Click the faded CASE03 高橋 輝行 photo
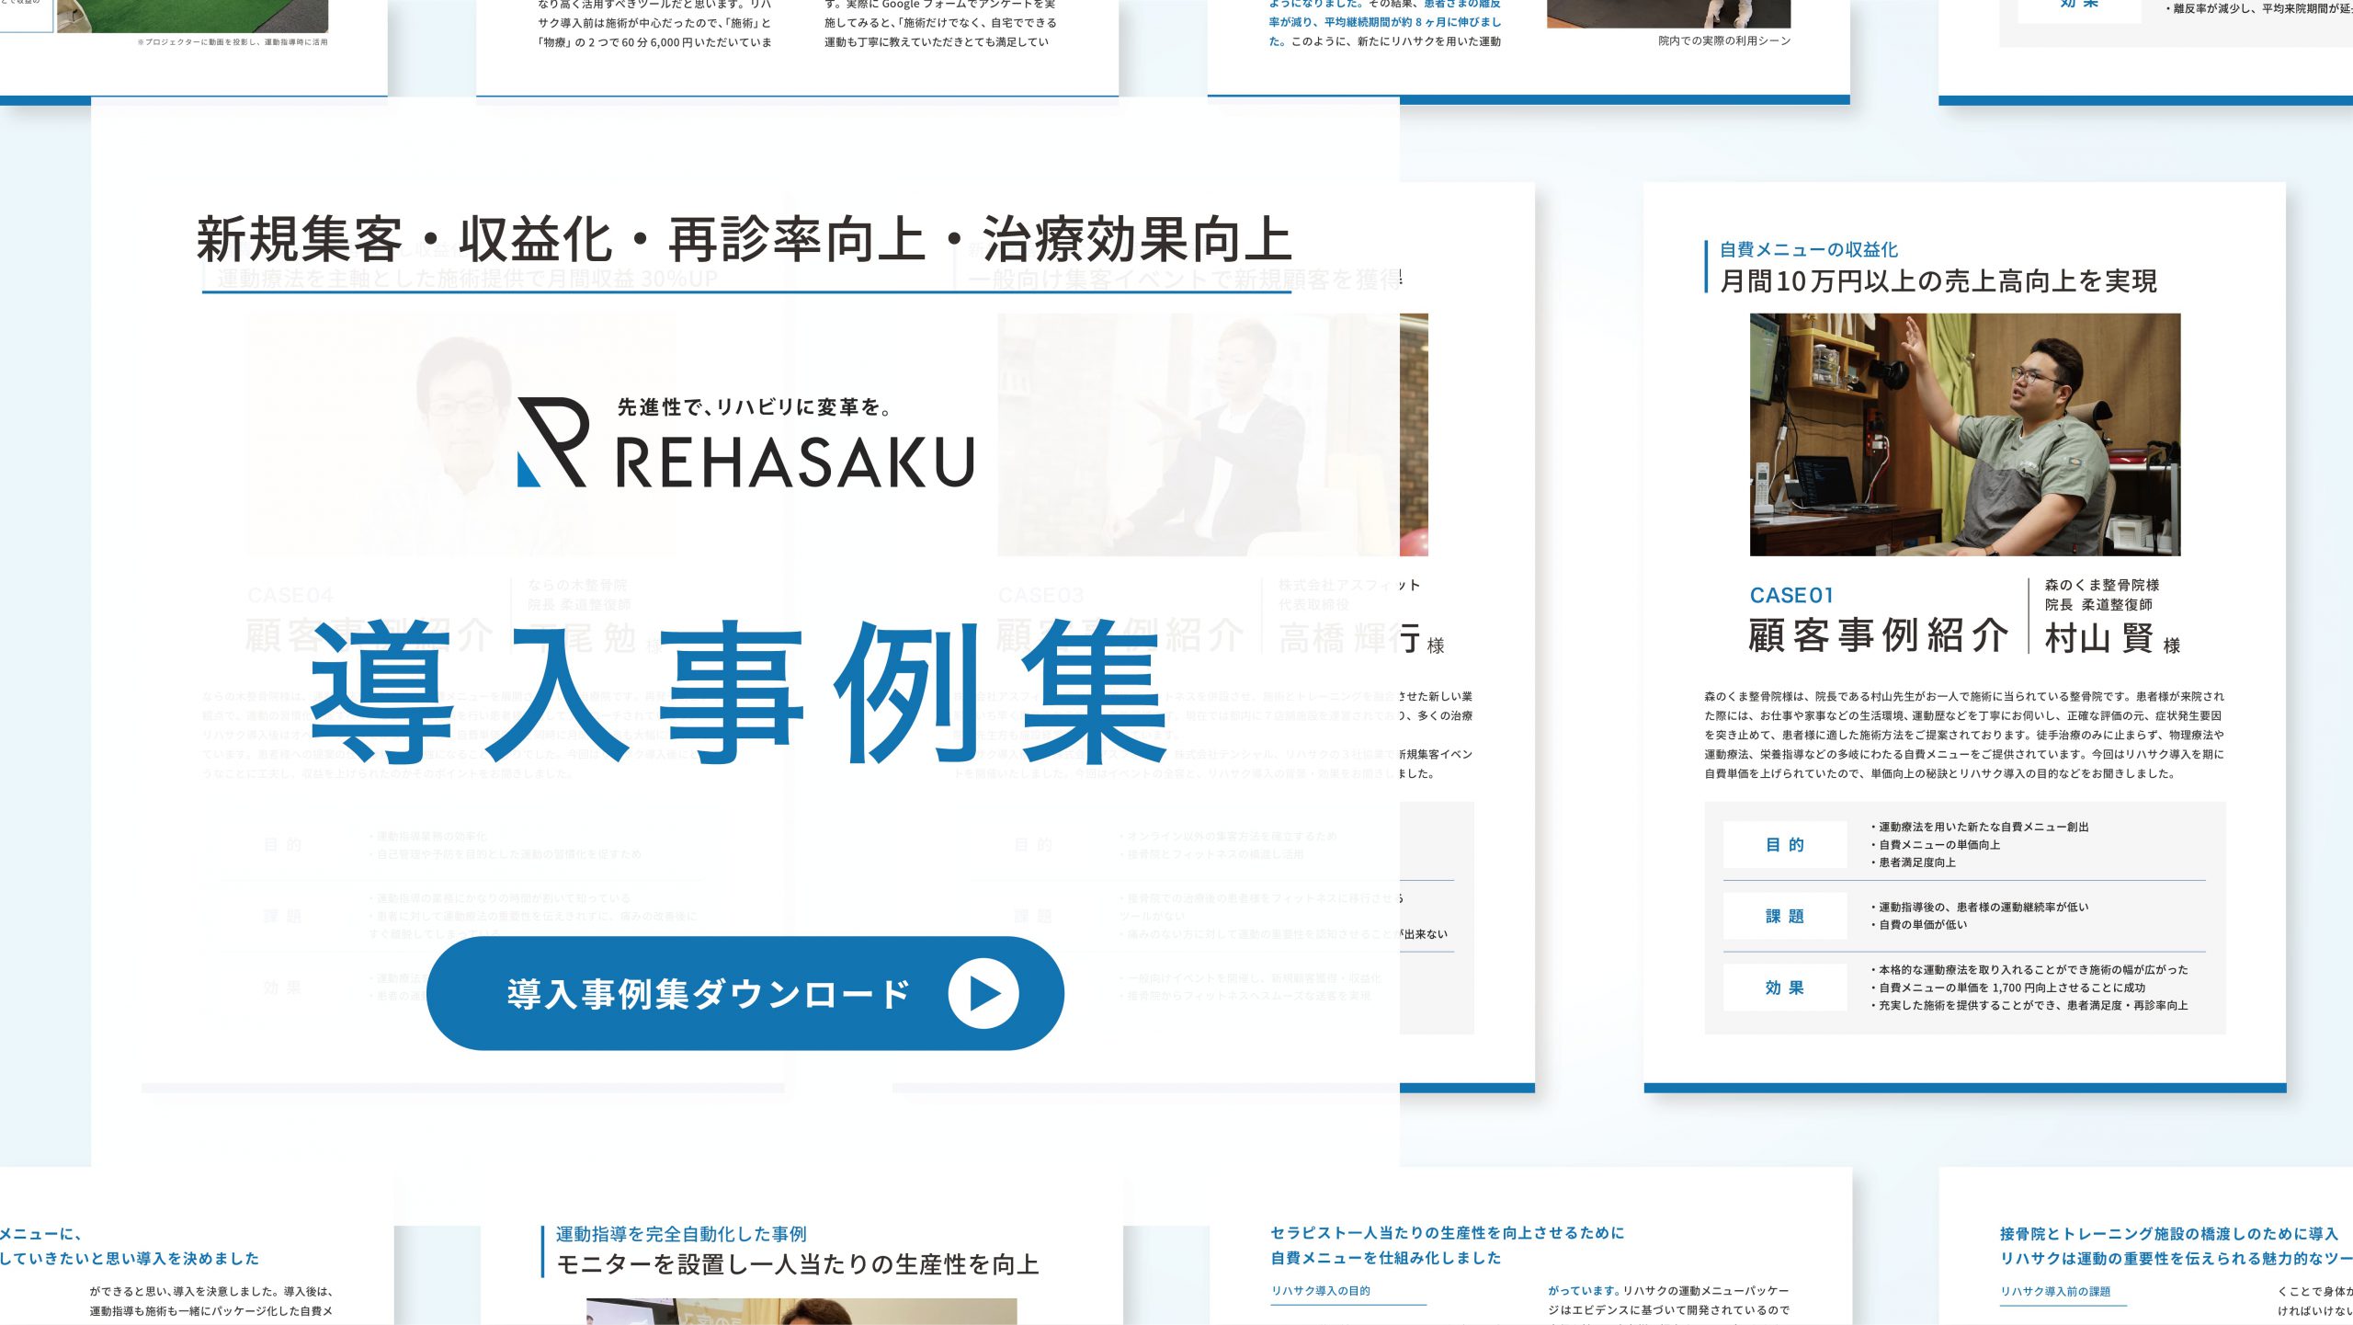2353x1325 pixels. 1211,434
